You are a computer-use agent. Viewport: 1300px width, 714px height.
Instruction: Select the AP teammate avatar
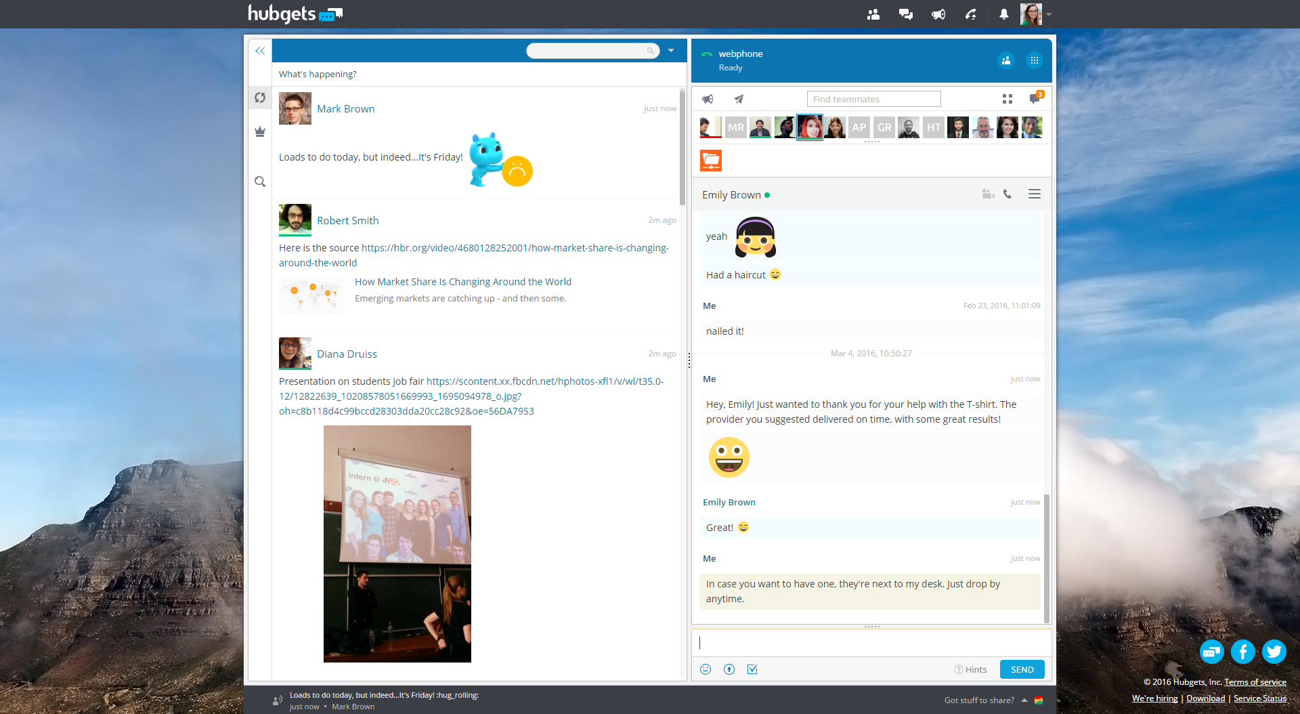(859, 127)
